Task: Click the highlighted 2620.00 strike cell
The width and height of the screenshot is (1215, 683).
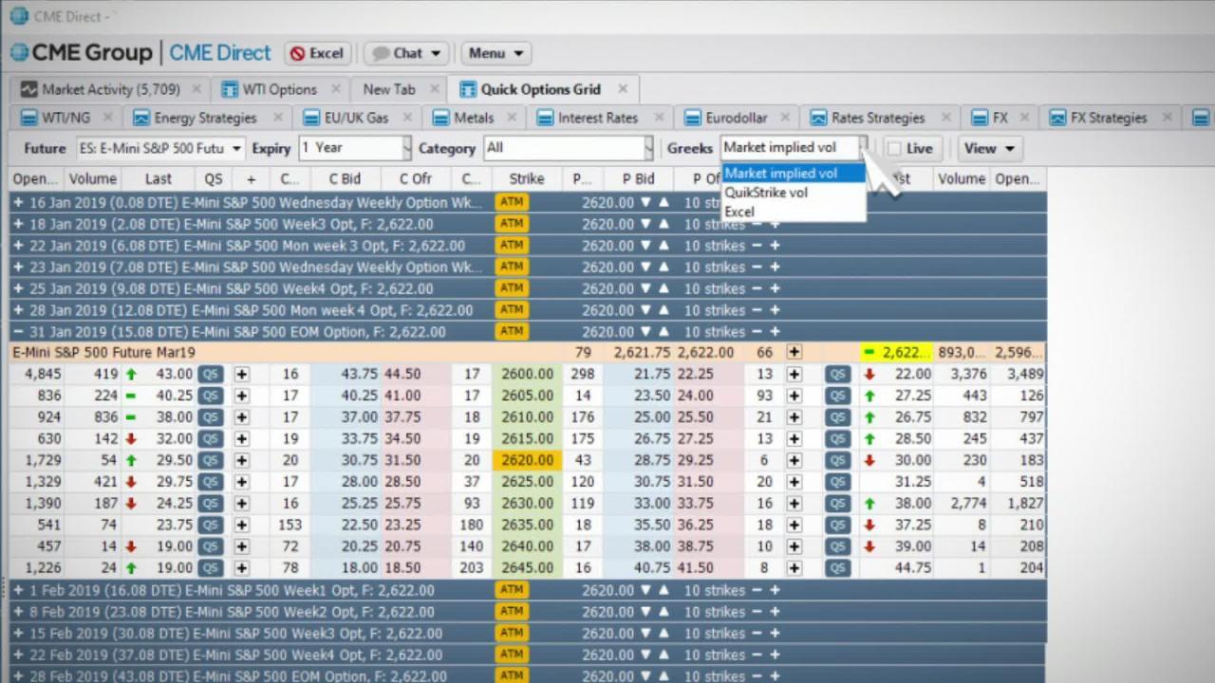Action: (526, 460)
